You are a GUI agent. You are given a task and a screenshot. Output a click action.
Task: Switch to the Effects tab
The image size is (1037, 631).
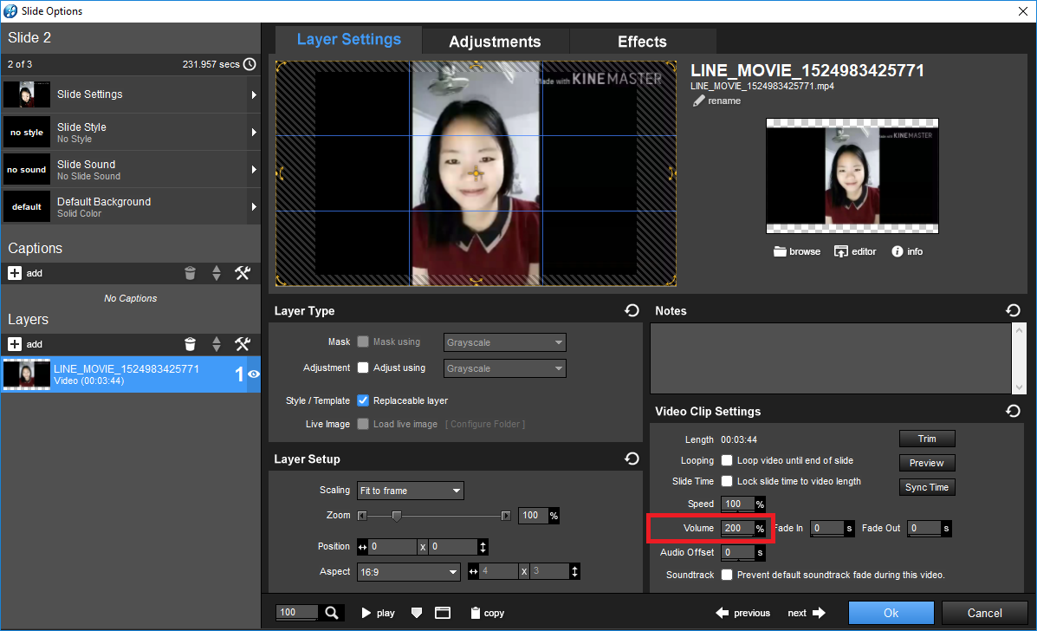(x=642, y=42)
